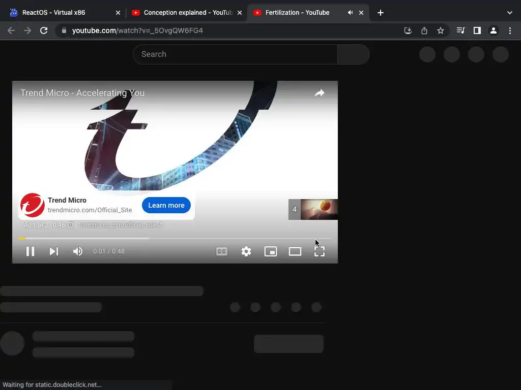Click the address bar URL

pos(137,30)
